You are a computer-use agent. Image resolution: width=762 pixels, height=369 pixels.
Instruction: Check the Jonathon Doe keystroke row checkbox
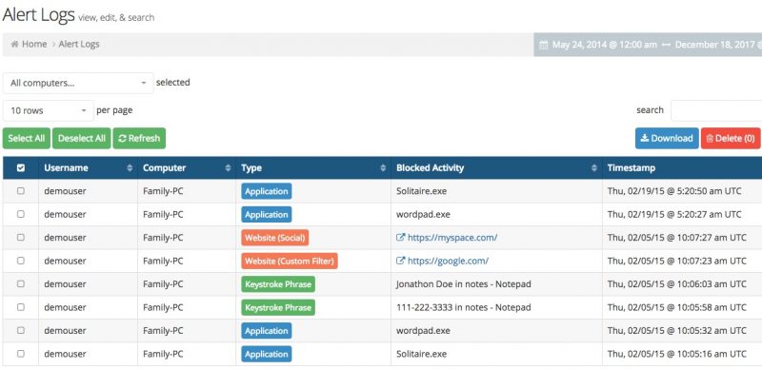[20, 284]
